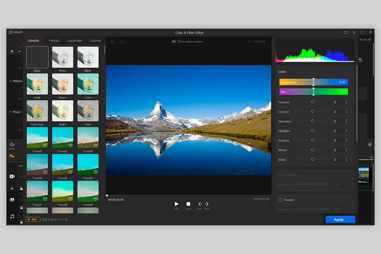Favorite the Travel4 filter heart icon

click(x=45, y=172)
